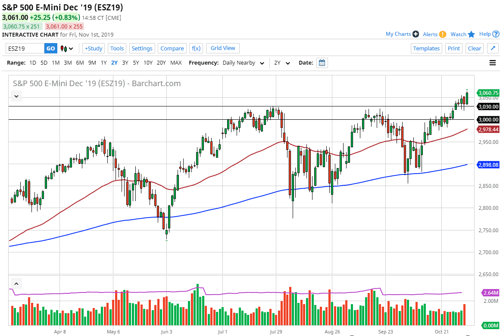Open the Daily Nearby frequency dropdown
Screen dimensions: 503x336
coord(243,62)
